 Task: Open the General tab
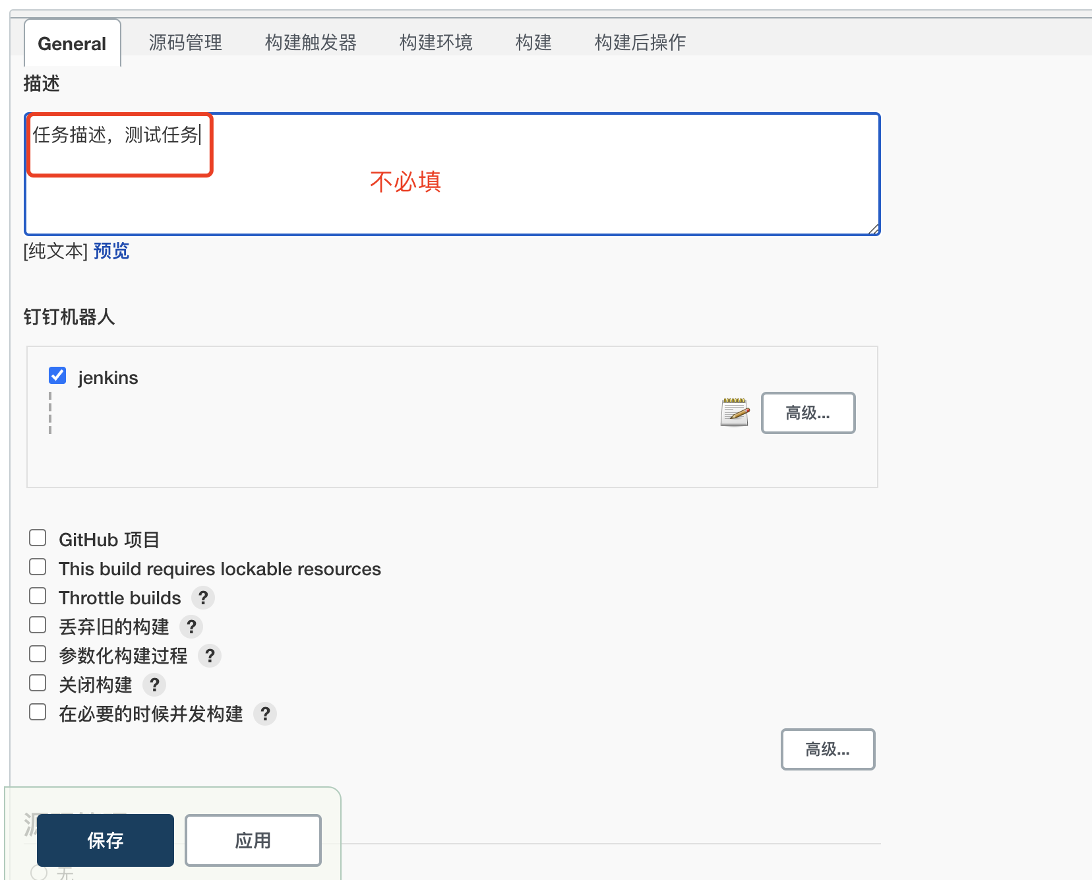tap(72, 44)
